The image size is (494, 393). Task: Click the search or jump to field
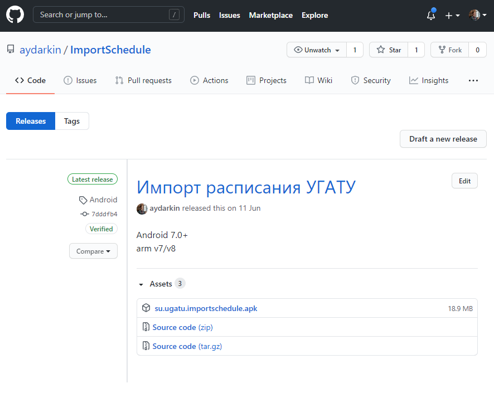(109, 15)
